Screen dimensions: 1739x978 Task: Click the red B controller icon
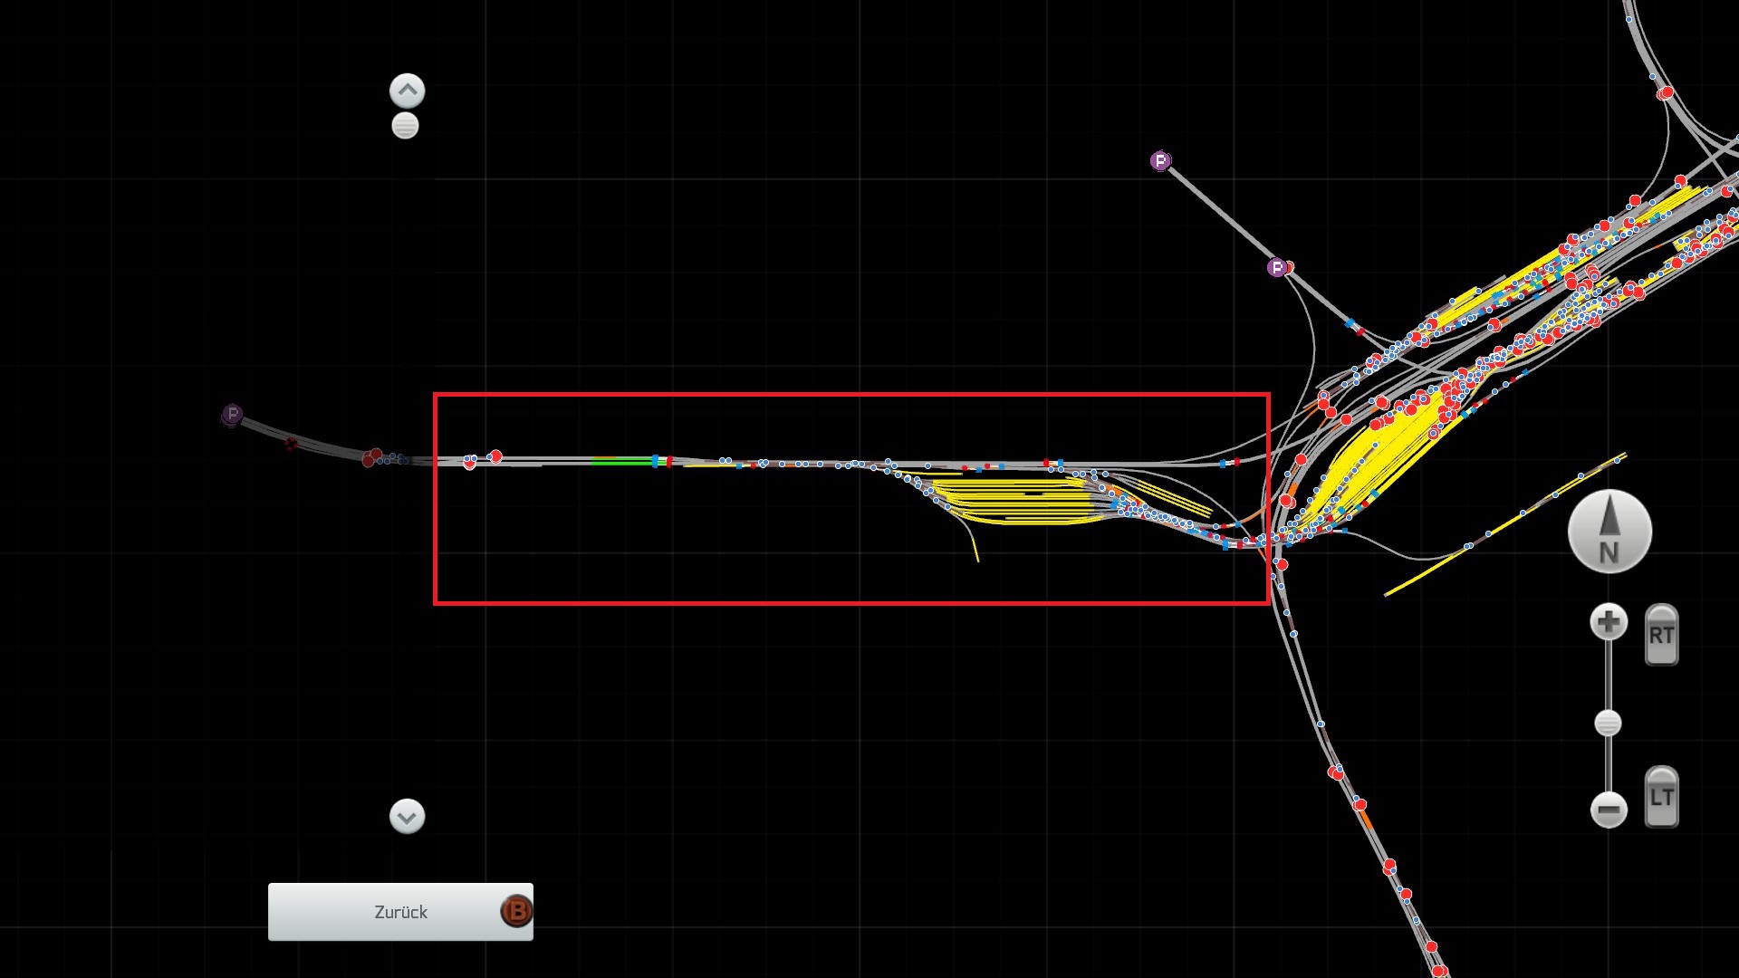coord(516,911)
